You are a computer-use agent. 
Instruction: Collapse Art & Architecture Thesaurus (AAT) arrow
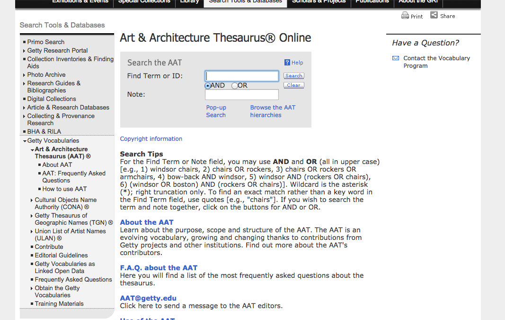pos(32,150)
